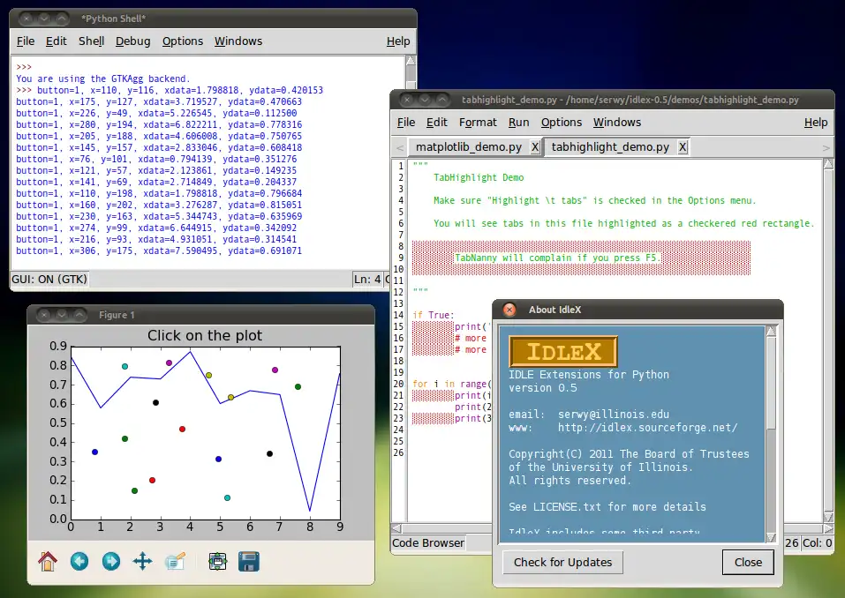This screenshot has width=845, height=598.
Task: Click editor vertical scrollbar up arrow
Action: click(828, 165)
